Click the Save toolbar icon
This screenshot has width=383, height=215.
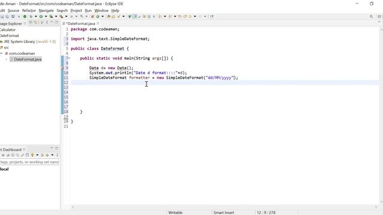(x=2, y=17)
